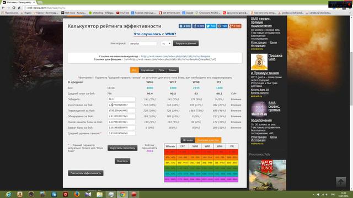The height and width of the screenshot is (198, 353).
Task: Edit the base defense points field
Action: coord(121,122)
